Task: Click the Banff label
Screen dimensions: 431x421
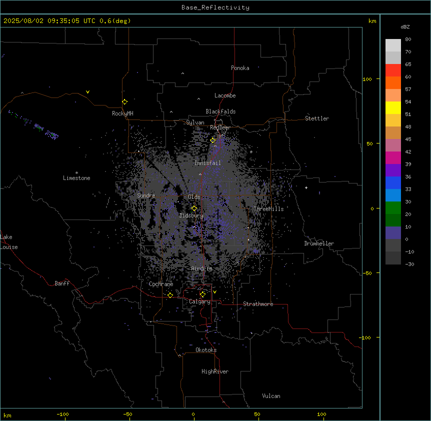Action: coord(62,283)
